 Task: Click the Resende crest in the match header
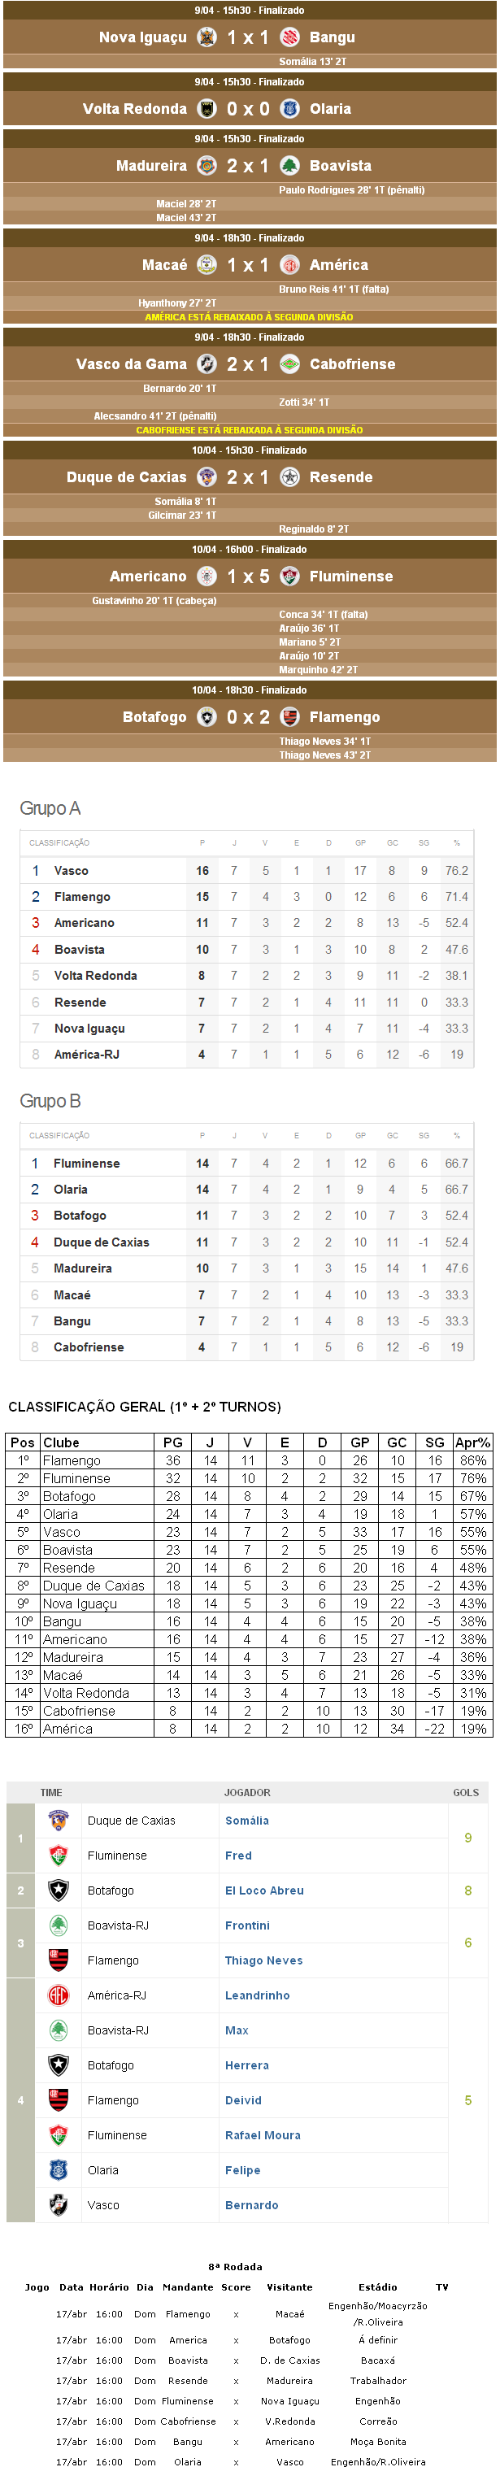[x=289, y=476]
